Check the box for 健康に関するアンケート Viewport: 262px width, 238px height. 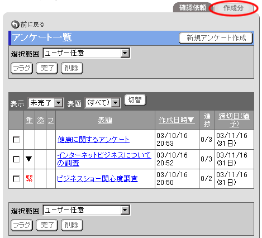16,140
